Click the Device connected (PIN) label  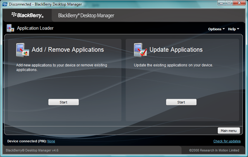click(27, 141)
